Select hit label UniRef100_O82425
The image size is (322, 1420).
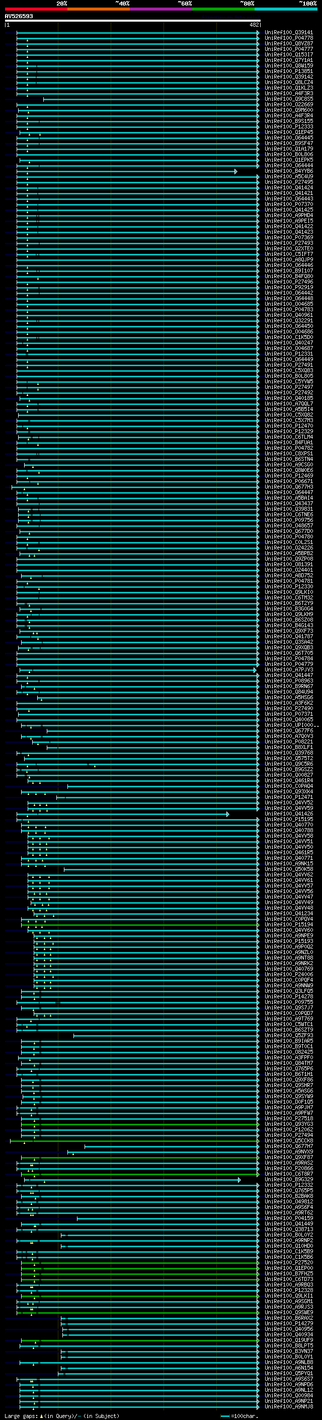[289, 1052]
